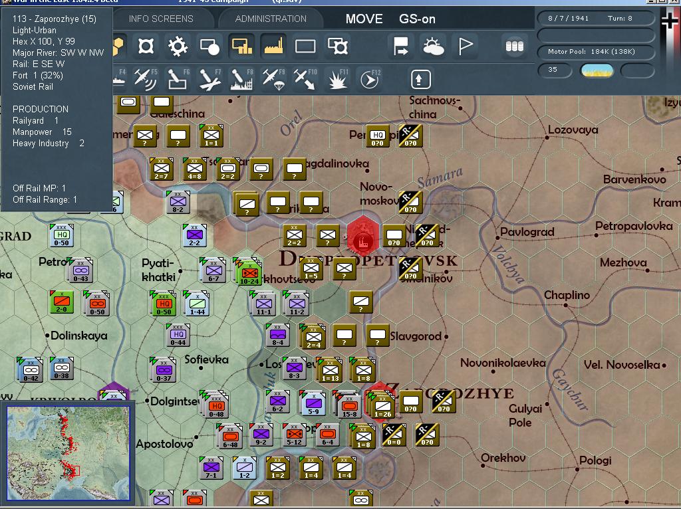Toggle the yellow factory map overlay icon

273,46
